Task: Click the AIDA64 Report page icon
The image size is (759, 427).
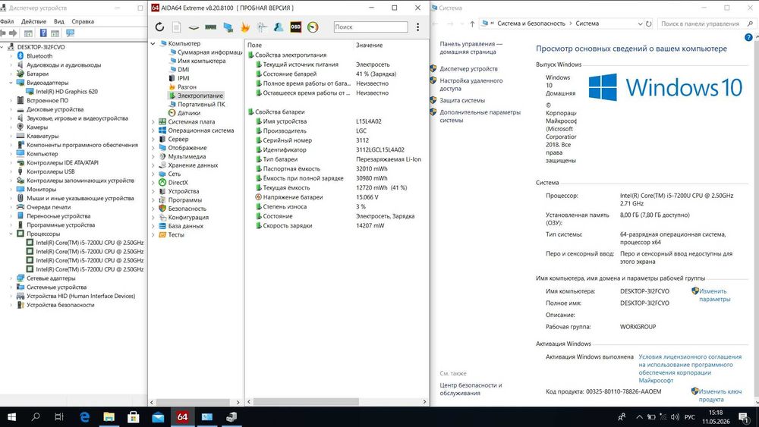Action: [177, 27]
